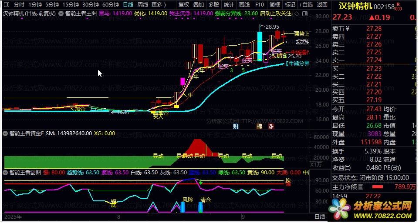Image resolution: width=419 pixels, height=223 pixels.
Task: Click the 今开 value 27.43
Action: [374, 109]
